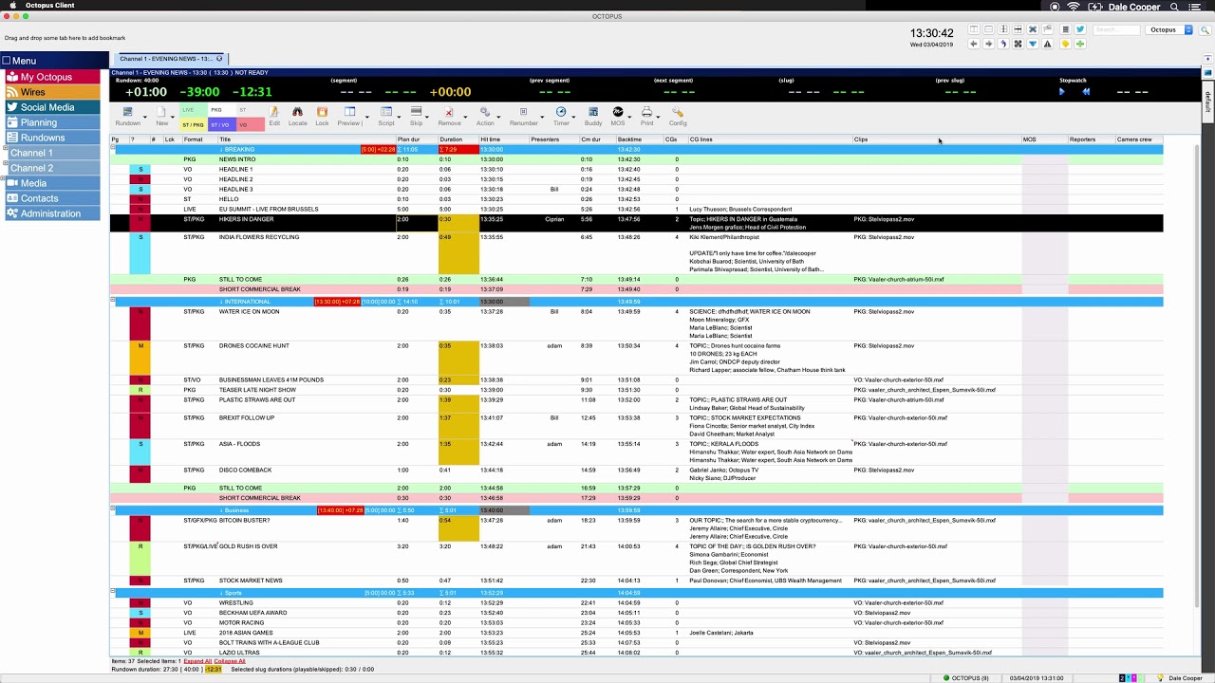
Task: Open the Apple menu
Action: 12,6
